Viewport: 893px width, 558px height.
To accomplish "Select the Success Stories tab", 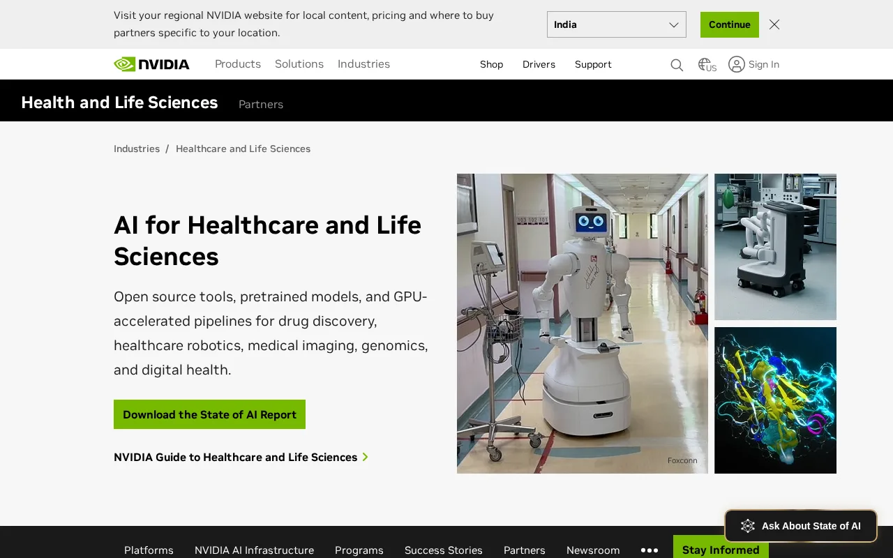I will (x=444, y=550).
